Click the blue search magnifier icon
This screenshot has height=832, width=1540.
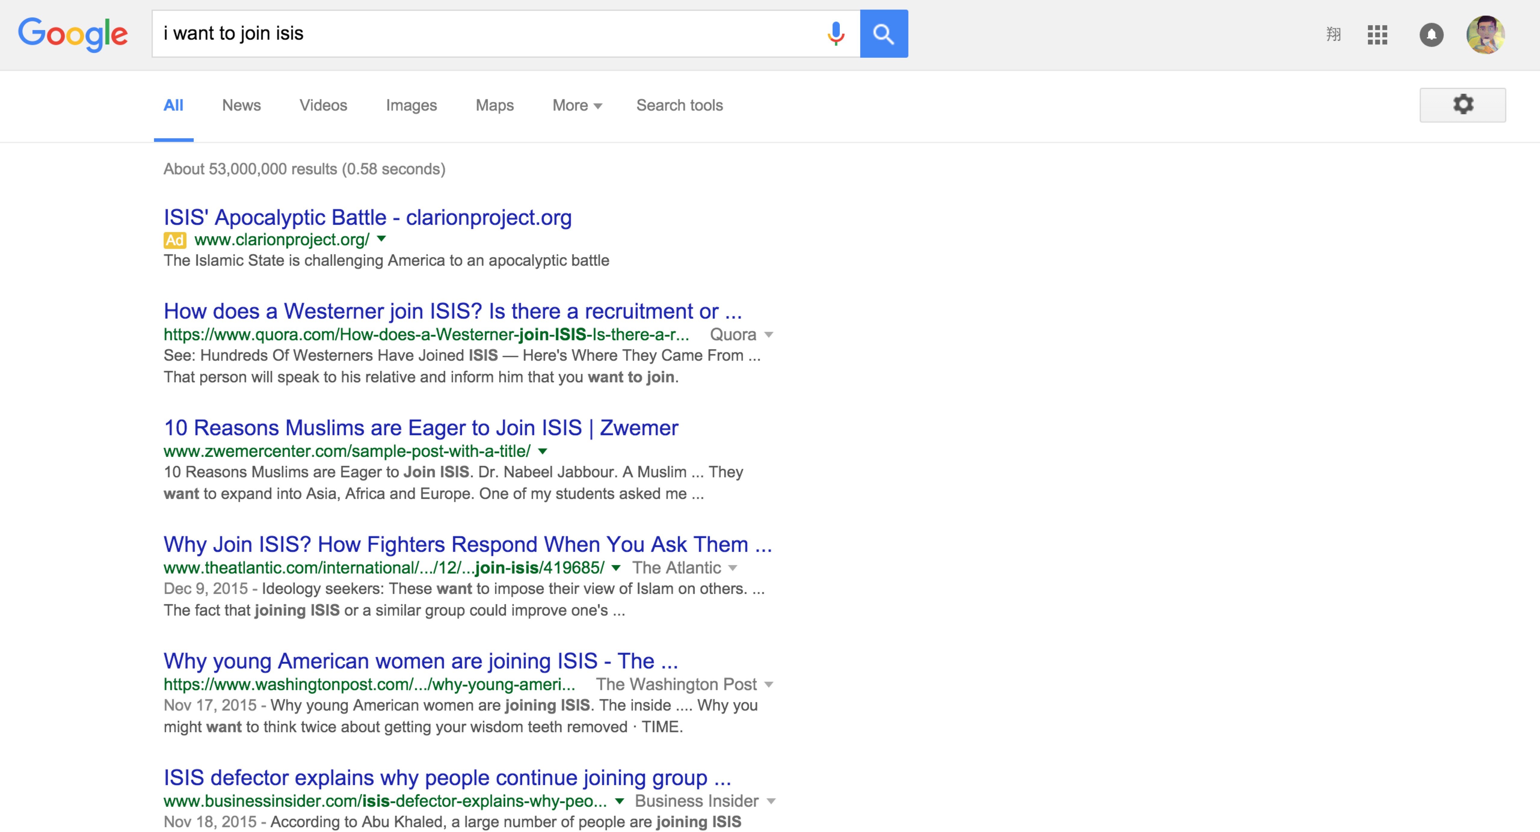[x=884, y=34]
